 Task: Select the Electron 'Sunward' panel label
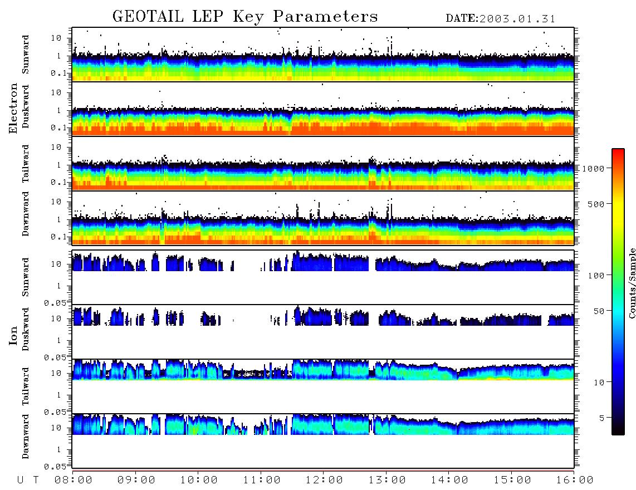[26, 55]
